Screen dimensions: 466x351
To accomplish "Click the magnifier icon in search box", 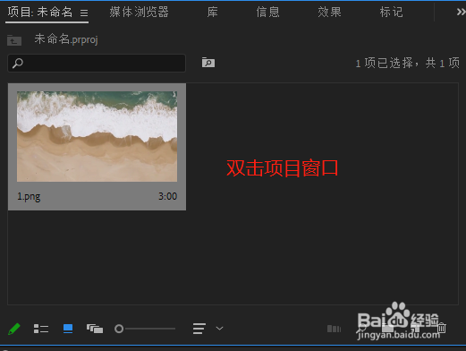I will click(18, 63).
